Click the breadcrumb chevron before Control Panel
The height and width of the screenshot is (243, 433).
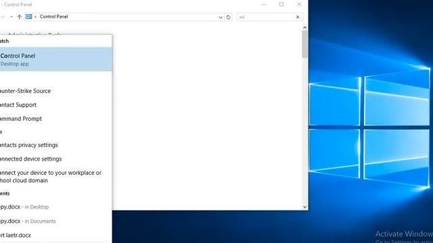pyautogui.click(x=35, y=17)
